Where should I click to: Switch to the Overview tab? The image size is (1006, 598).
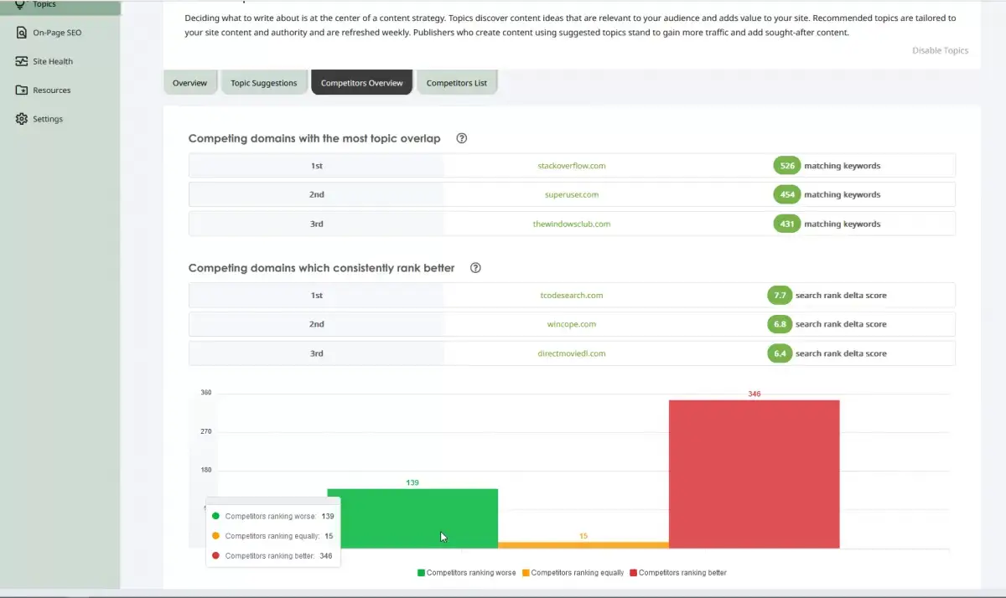click(189, 83)
